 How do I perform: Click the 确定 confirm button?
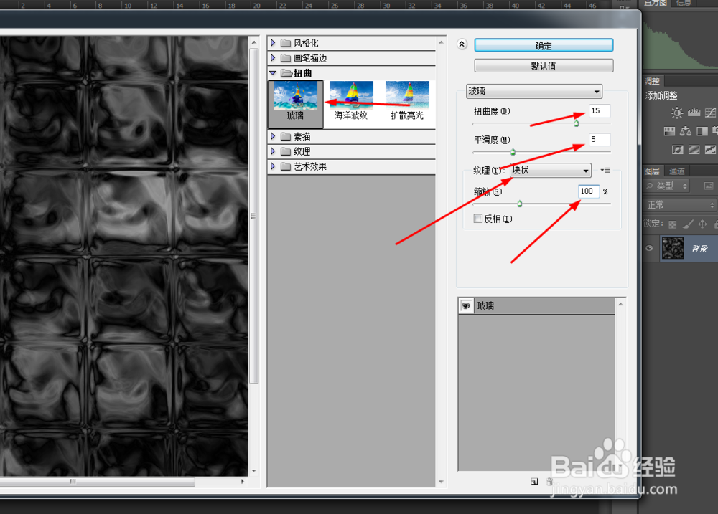coord(544,45)
